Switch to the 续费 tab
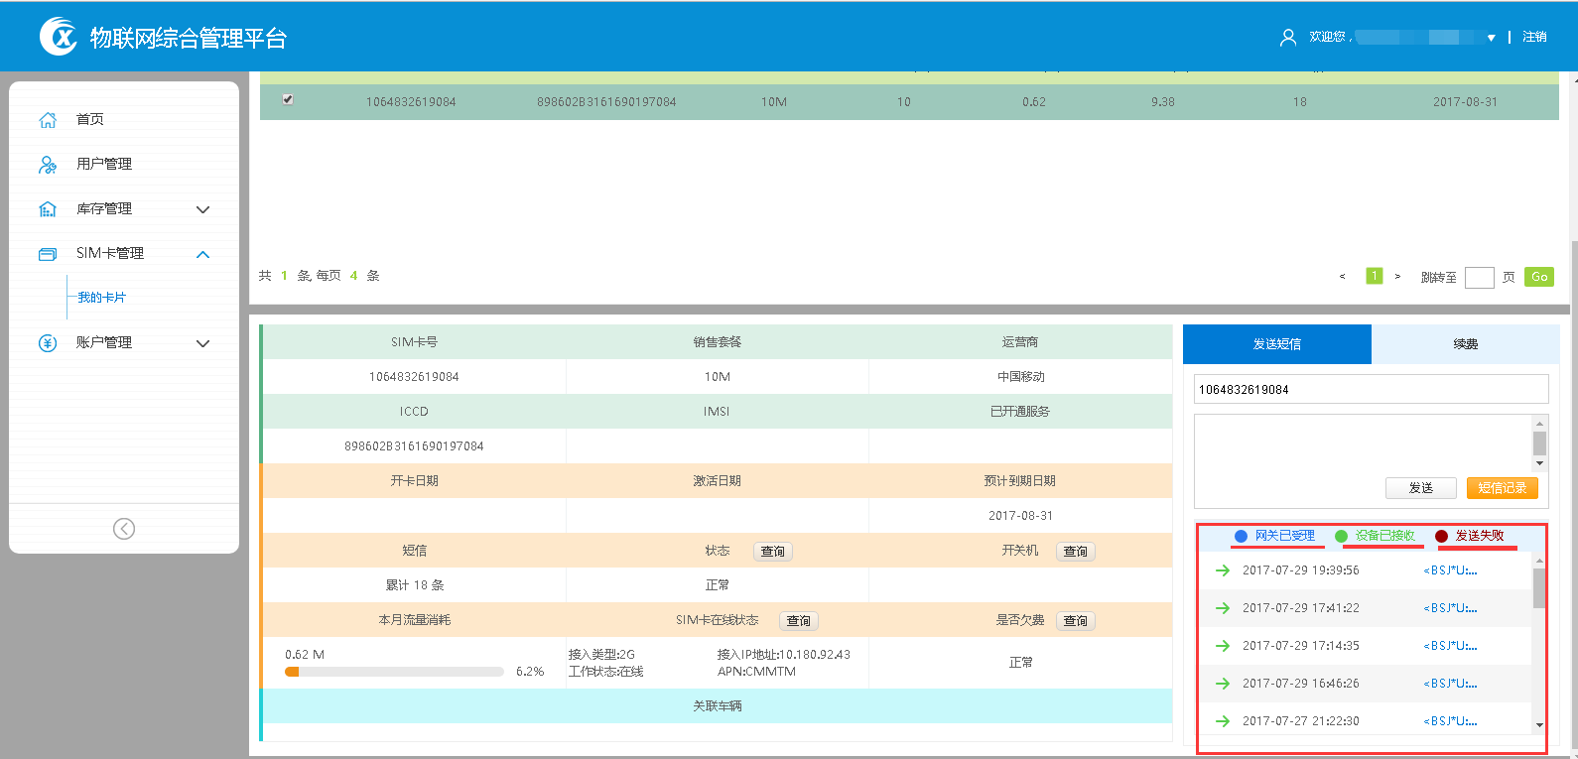Screen dimensions: 1578x759 pyautogui.click(x=1465, y=344)
